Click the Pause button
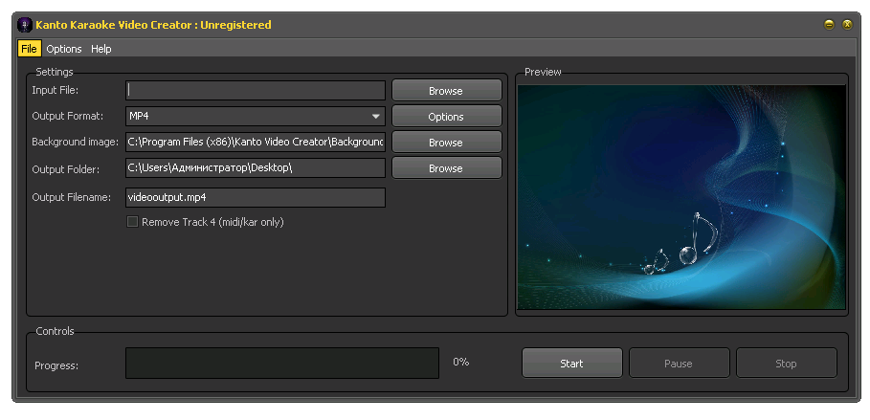This screenshot has height=420, width=870. (x=680, y=364)
